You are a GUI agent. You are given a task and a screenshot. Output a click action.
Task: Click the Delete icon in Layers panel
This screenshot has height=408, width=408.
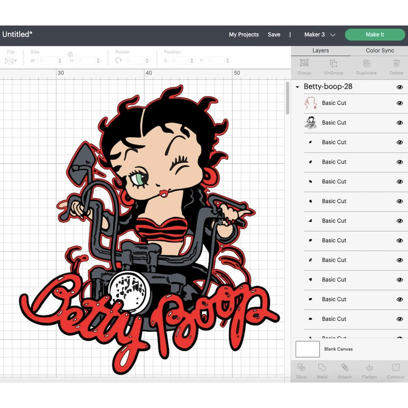tap(396, 67)
